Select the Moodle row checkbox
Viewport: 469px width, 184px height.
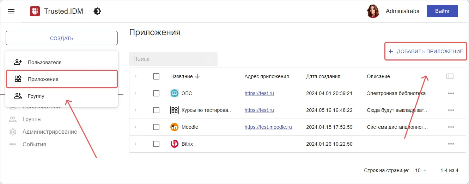[156, 127]
